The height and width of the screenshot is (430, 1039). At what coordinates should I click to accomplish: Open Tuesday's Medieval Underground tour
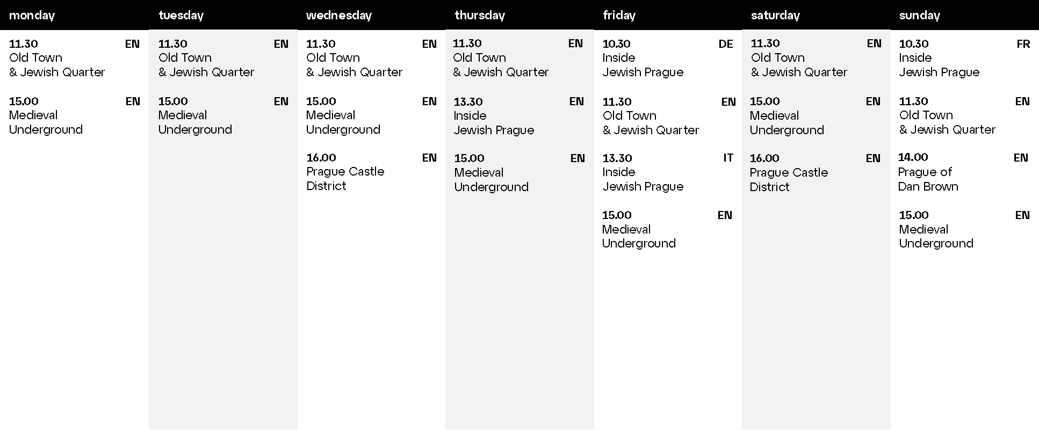(195, 122)
